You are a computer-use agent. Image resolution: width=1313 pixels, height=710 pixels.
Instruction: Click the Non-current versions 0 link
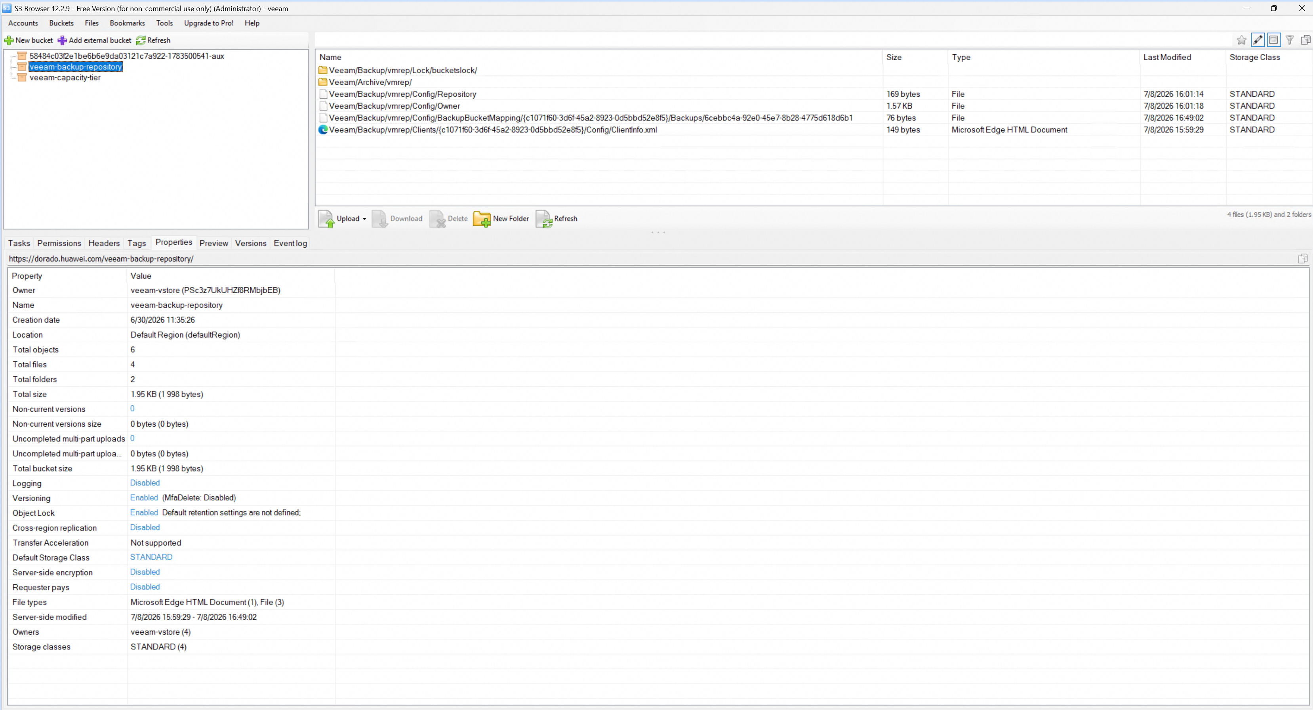click(132, 408)
